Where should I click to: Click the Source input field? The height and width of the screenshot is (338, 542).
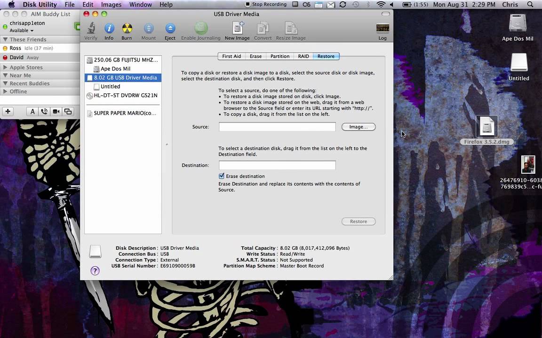[277, 127]
